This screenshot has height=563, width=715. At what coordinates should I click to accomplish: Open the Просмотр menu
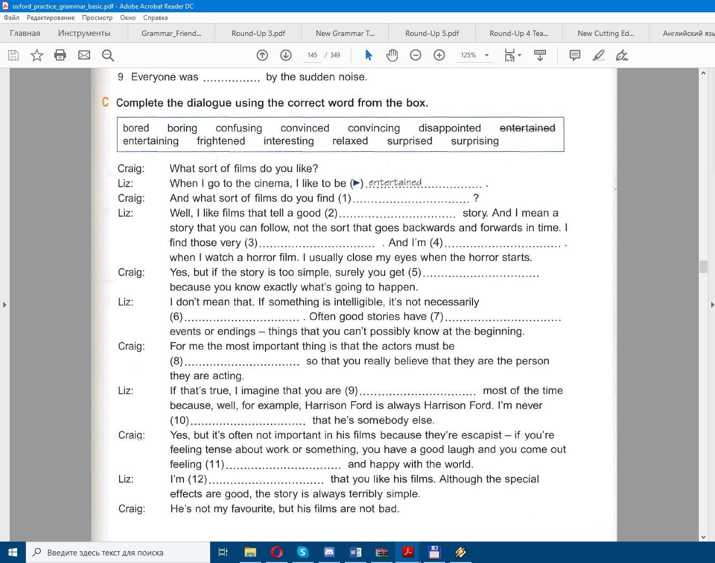click(x=97, y=18)
